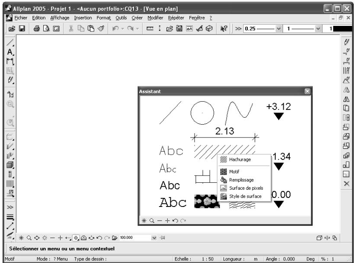
Task: Open the 0.25 pen thickness dropdown
Action: tap(279, 28)
